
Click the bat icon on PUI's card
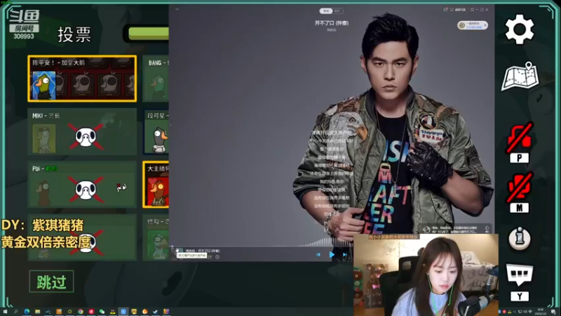coord(121,187)
